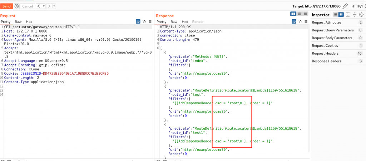Select combined tabbed layout icon
The image size is (366, 161).
(305, 14)
